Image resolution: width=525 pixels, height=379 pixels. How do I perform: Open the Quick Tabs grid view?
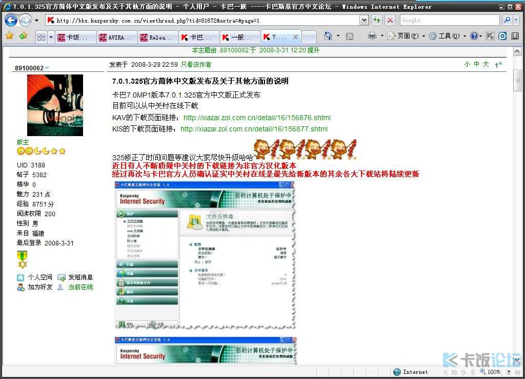tap(41, 37)
